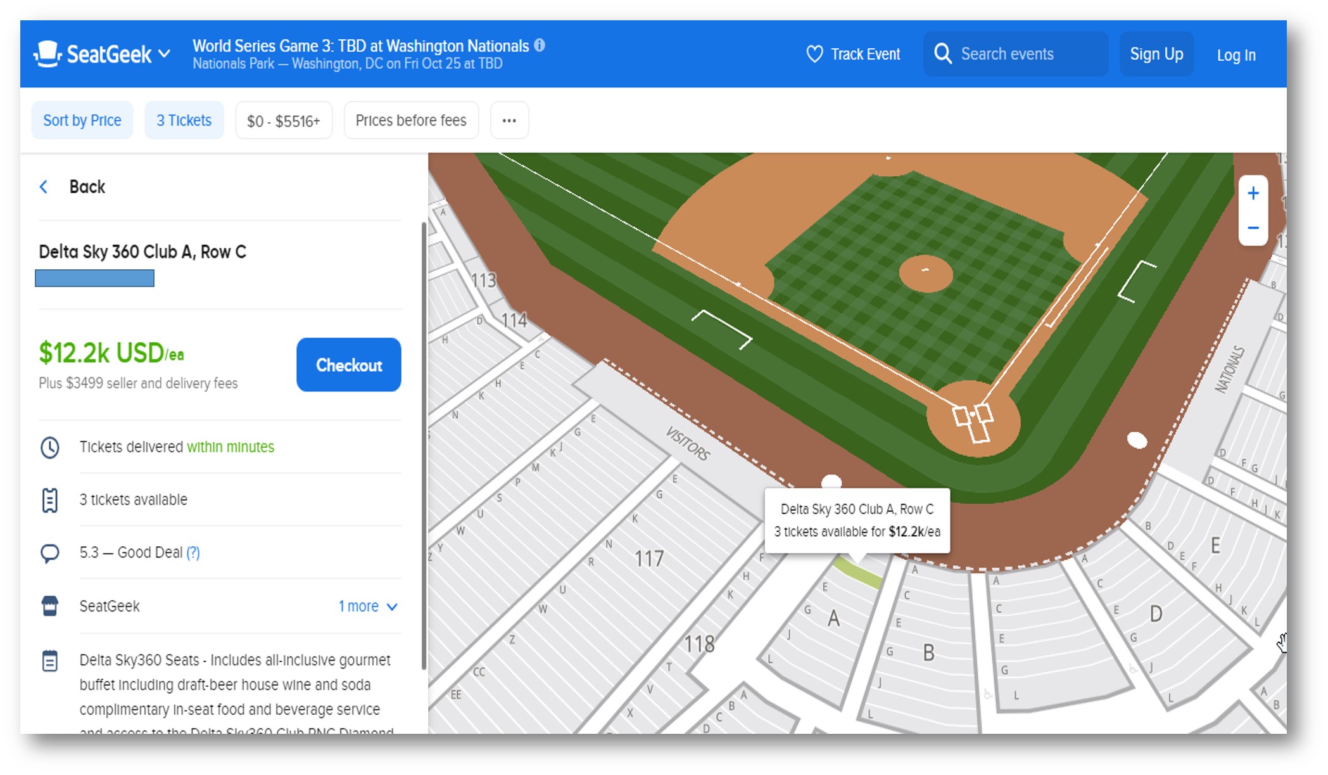Click the SeatGeek logo
This screenshot has height=775, width=1328.
pos(92,54)
